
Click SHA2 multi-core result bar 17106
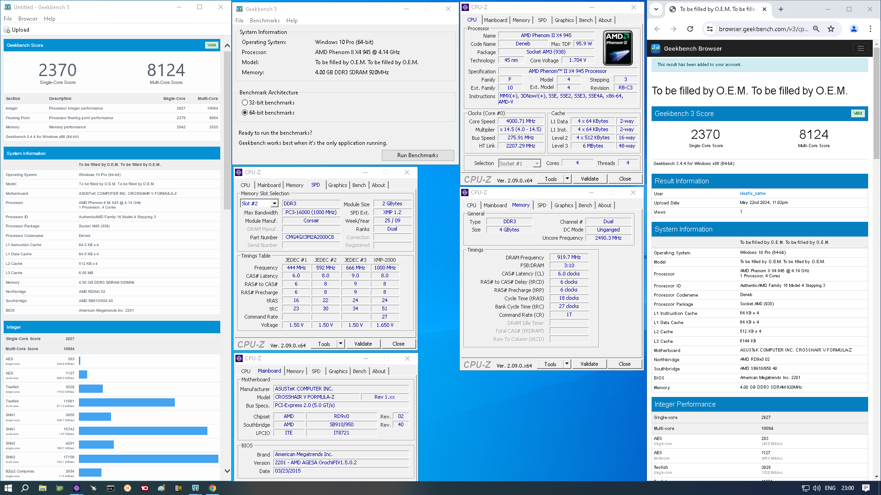click(149, 459)
